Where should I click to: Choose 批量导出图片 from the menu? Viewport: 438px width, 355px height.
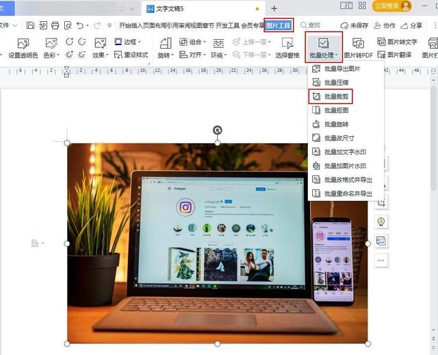pos(346,69)
